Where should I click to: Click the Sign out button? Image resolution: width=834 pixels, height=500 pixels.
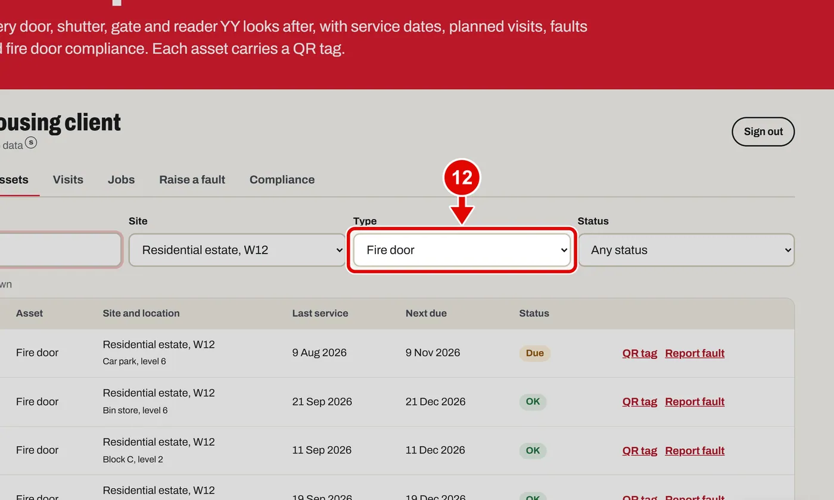coord(763,132)
